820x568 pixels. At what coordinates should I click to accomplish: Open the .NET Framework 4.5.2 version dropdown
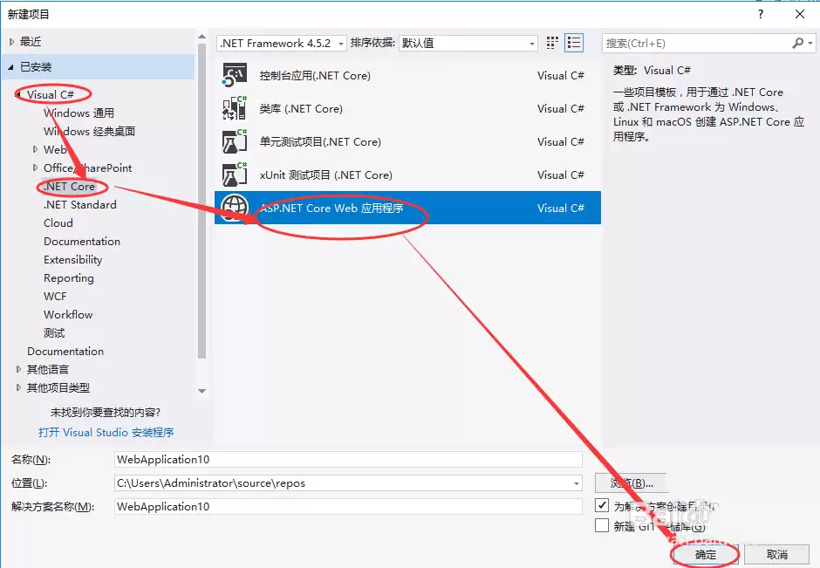point(339,43)
